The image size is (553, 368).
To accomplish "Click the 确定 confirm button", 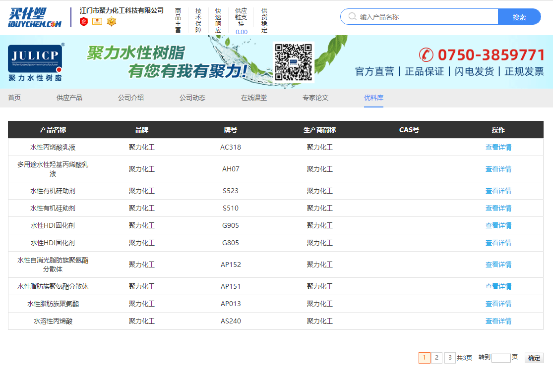I will click(534, 358).
